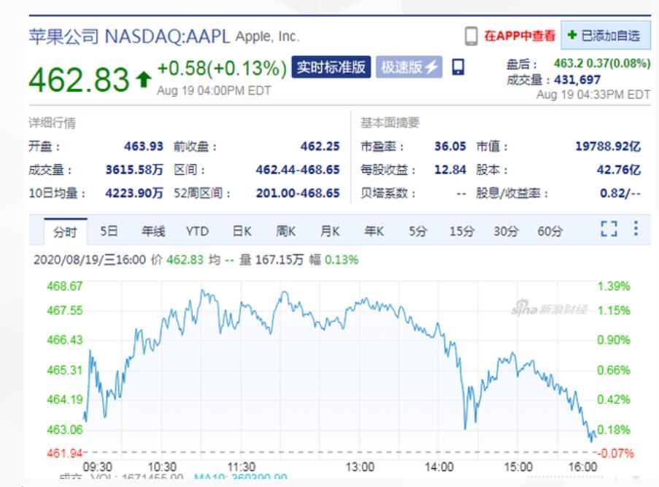Image resolution: width=659 pixels, height=487 pixels.
Task: Switch to 实时标准版 mode
Action: point(331,67)
